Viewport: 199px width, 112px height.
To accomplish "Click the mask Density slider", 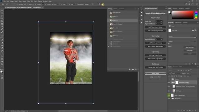I will coord(182,38).
